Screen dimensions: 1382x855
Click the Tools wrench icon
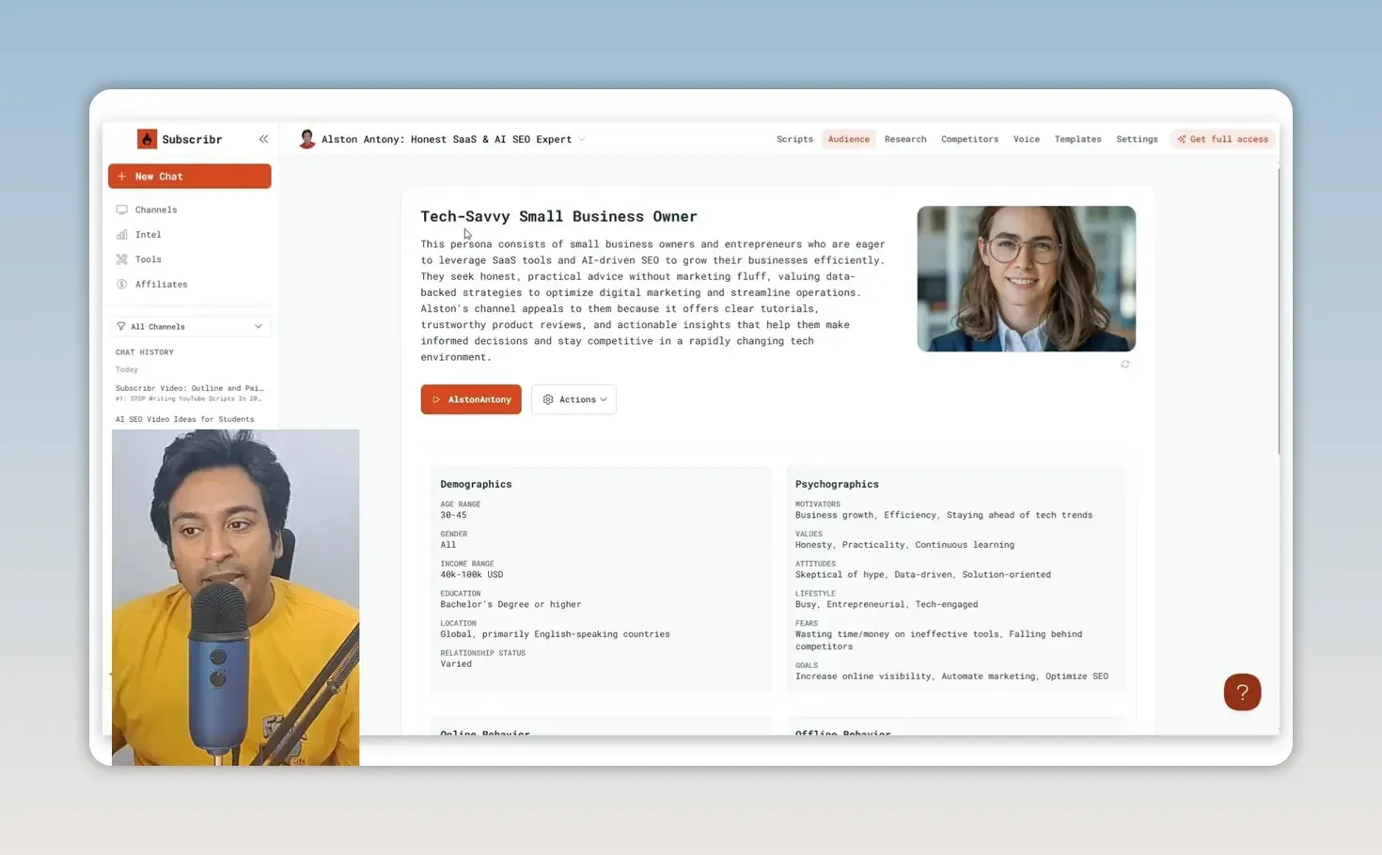[x=121, y=259]
